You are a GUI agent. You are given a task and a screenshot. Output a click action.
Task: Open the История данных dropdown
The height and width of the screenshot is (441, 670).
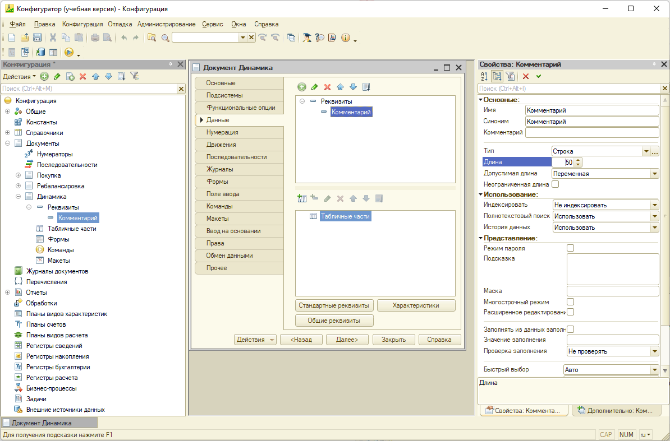655,228
